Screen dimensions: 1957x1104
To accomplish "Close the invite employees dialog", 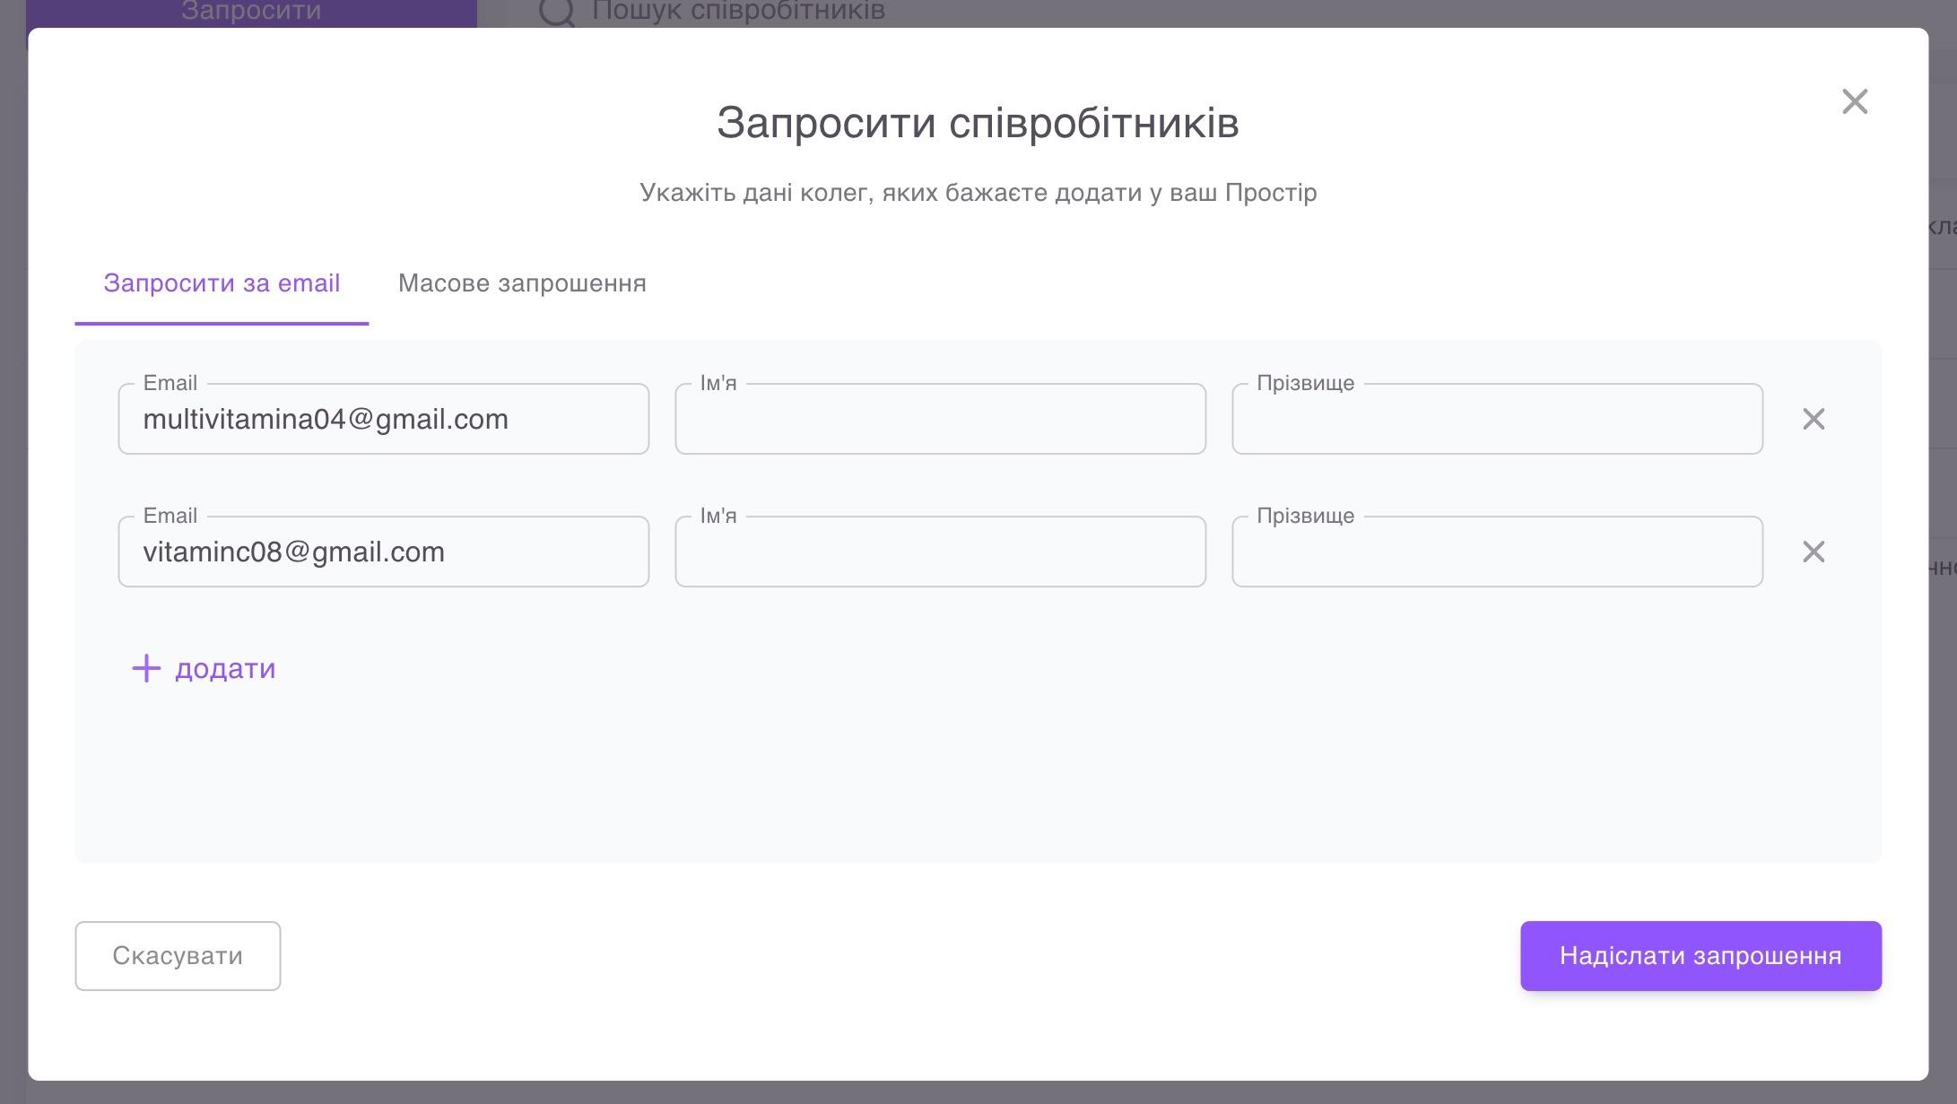I will click(x=1854, y=101).
